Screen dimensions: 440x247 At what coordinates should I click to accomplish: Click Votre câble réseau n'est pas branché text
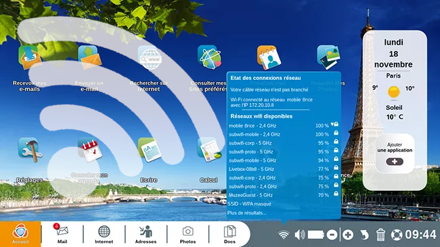point(269,90)
